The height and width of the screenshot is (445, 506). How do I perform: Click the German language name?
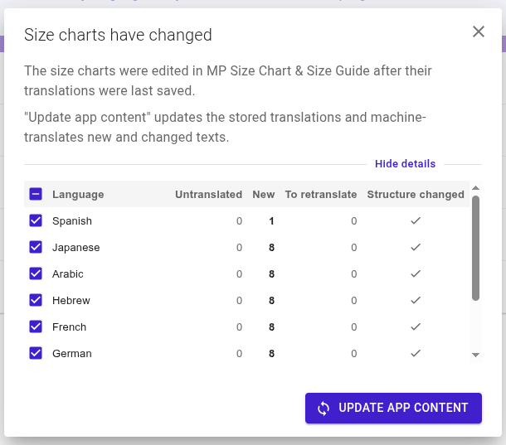pyautogui.click(x=72, y=353)
